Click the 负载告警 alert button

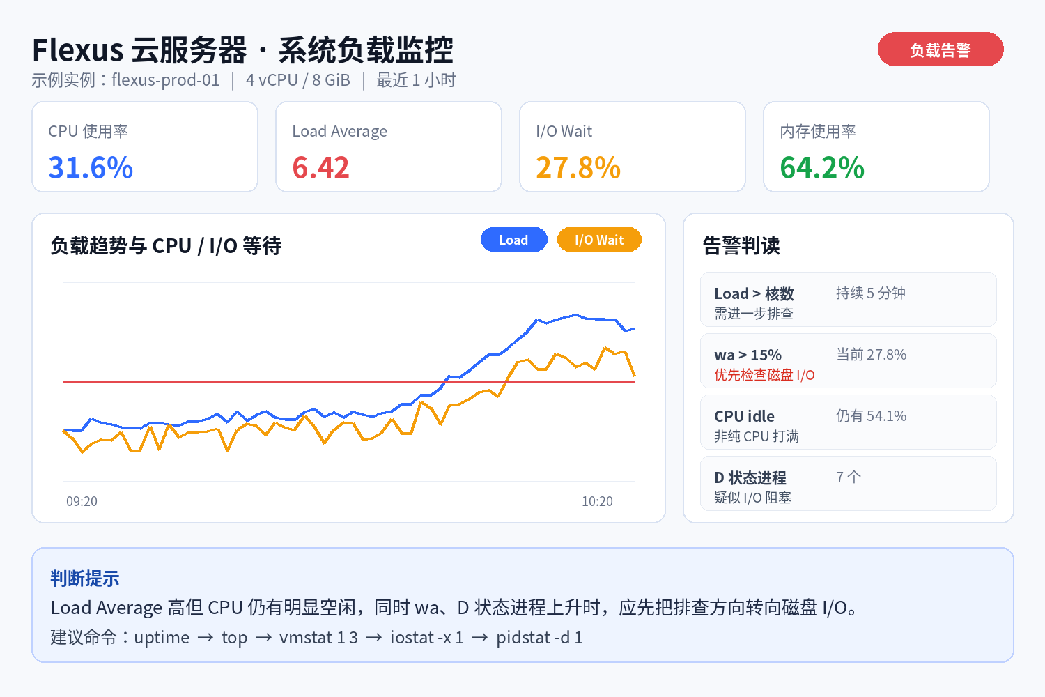tap(940, 49)
